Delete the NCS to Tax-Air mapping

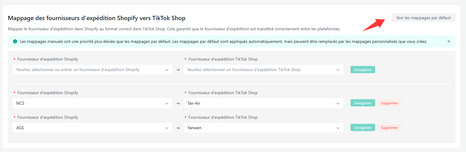click(389, 103)
